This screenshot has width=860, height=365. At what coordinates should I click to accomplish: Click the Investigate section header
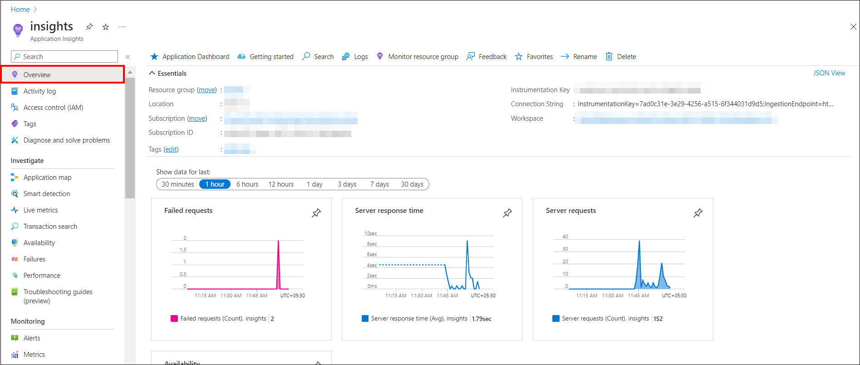pos(27,161)
